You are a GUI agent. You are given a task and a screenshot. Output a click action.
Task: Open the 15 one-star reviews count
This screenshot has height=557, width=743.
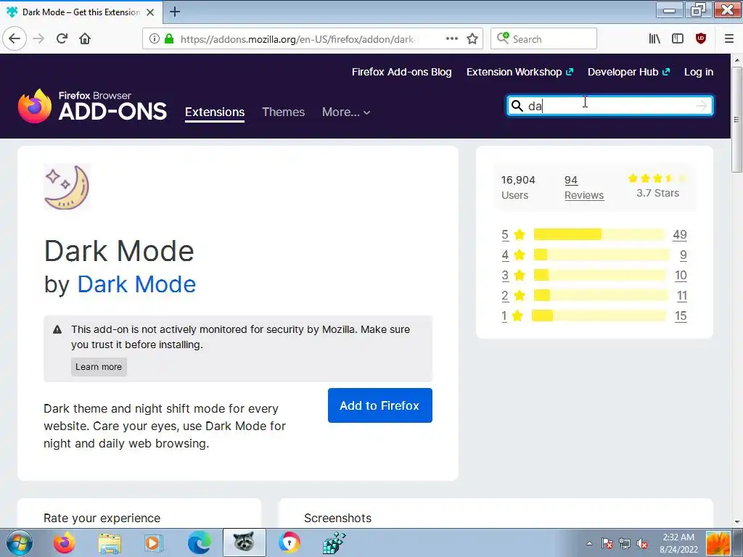681,316
